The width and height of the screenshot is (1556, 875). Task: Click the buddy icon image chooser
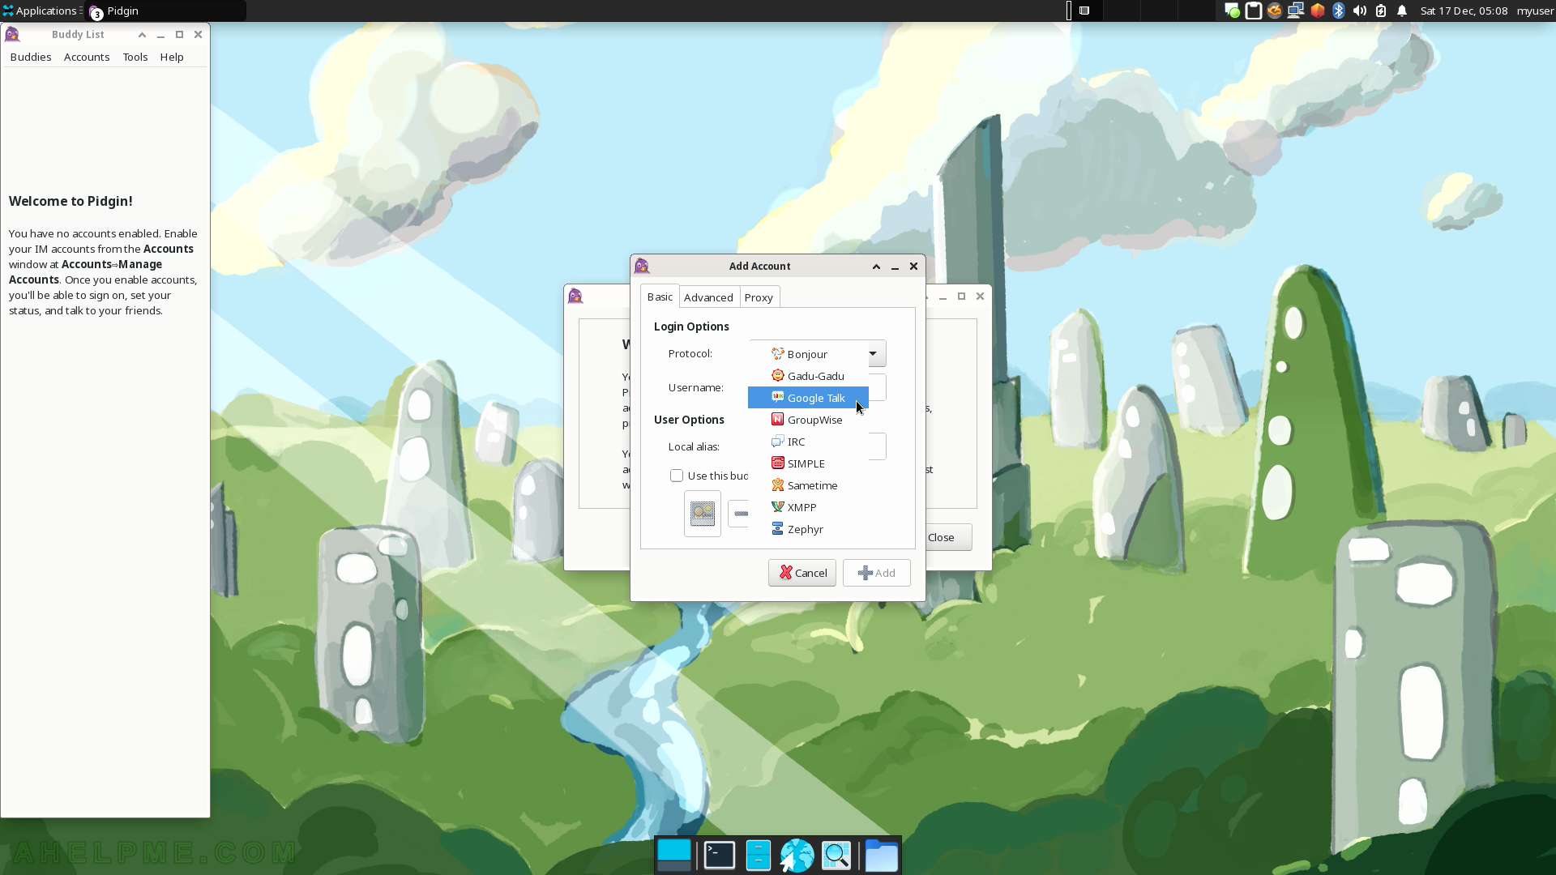coord(703,514)
